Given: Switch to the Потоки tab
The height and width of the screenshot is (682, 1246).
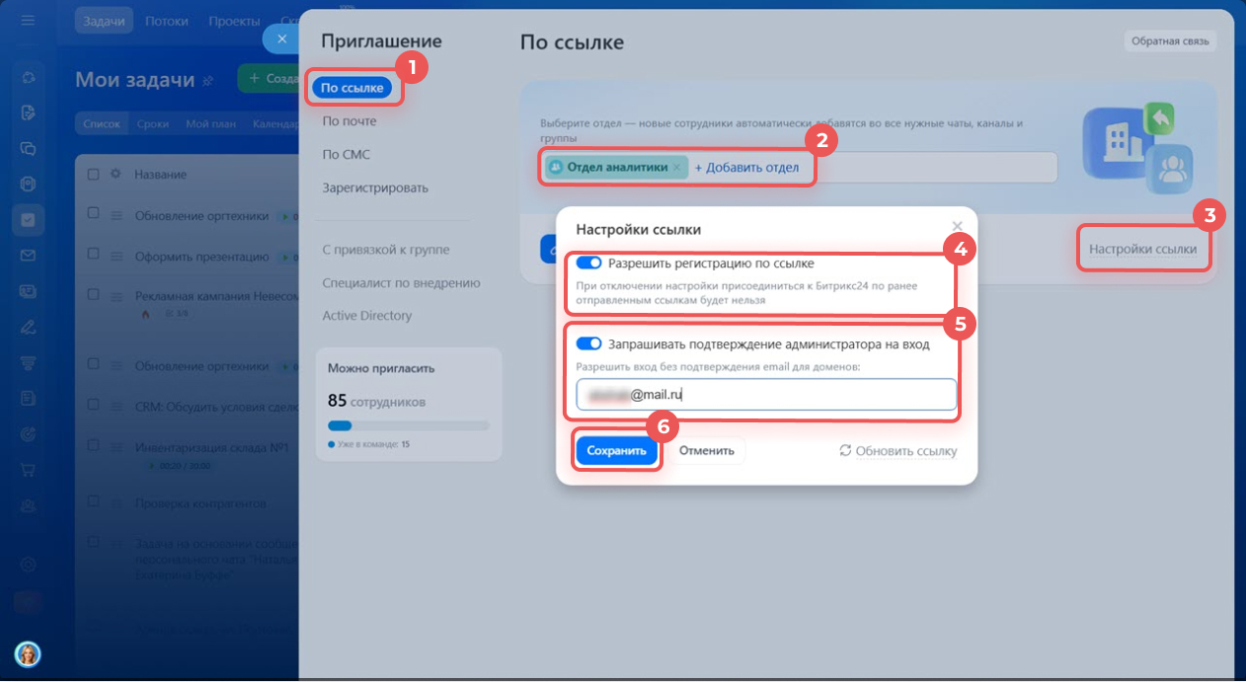Looking at the screenshot, I should coord(166,21).
